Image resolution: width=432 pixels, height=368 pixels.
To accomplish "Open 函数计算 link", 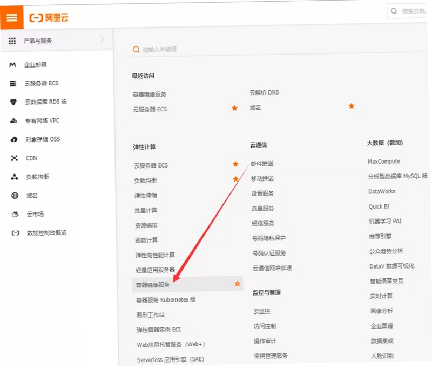I will coord(146,240).
